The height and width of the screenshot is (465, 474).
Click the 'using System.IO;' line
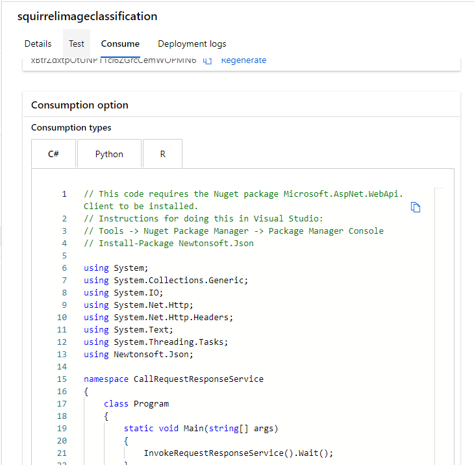click(123, 293)
